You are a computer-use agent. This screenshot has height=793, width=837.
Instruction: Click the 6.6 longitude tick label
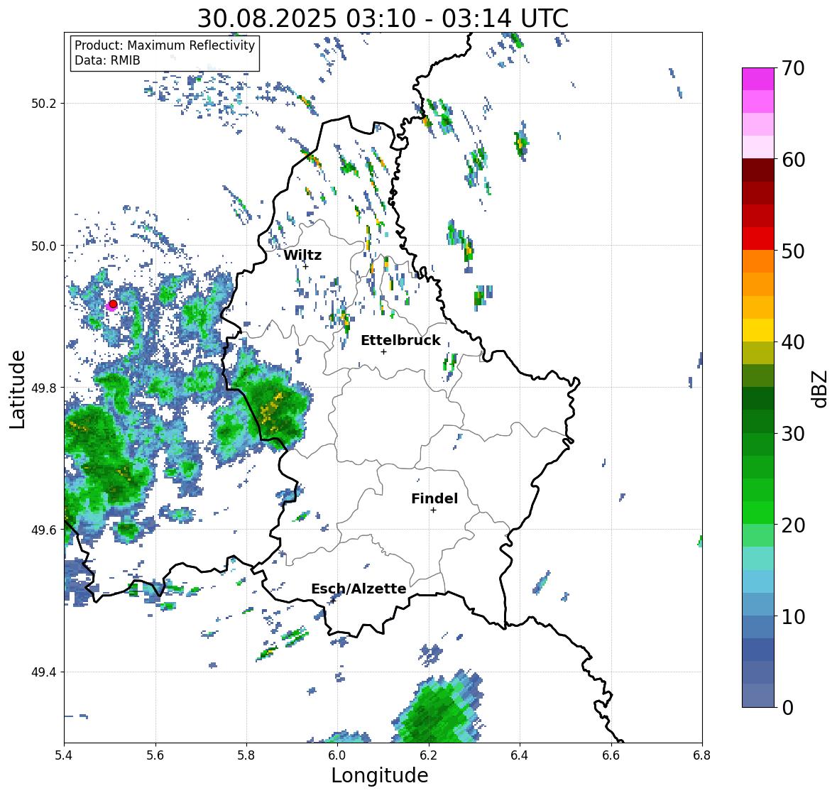tap(611, 755)
